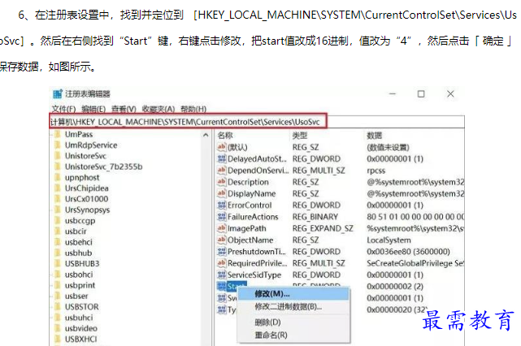Maximize the Registry Editor window
The image size is (521, 346).
421,94
